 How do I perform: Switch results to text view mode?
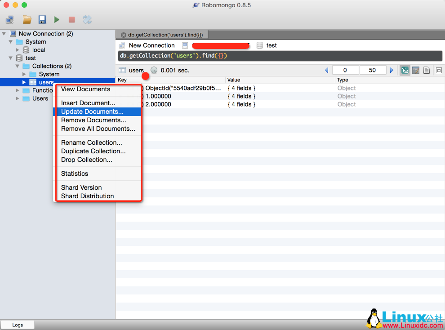[x=427, y=70]
